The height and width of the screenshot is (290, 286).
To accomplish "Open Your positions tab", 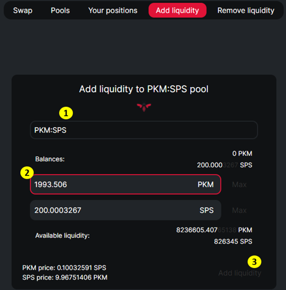I will pyautogui.click(x=113, y=10).
